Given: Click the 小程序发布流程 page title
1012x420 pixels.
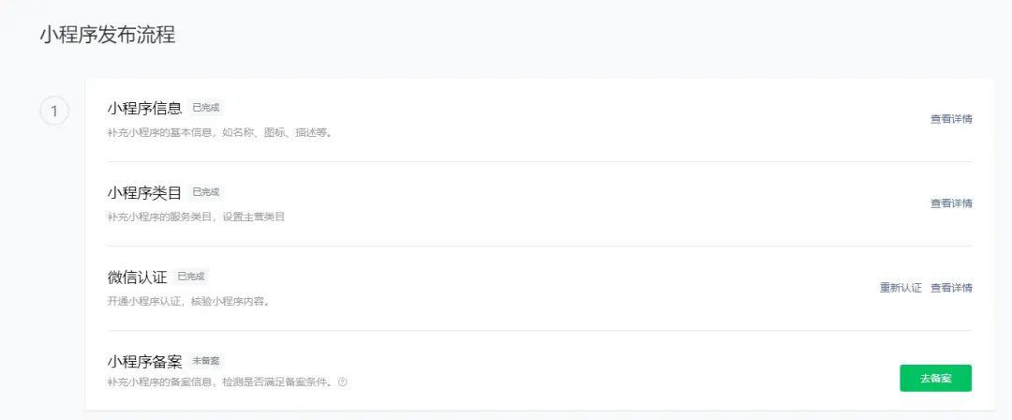Looking at the screenshot, I should (107, 36).
